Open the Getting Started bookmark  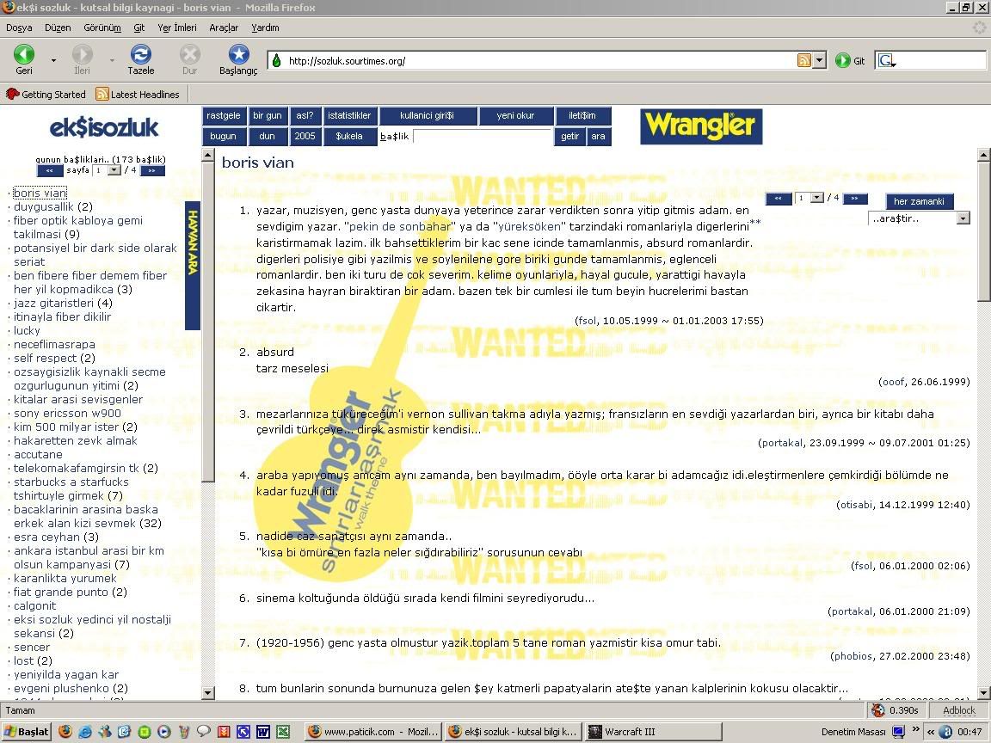coord(46,94)
